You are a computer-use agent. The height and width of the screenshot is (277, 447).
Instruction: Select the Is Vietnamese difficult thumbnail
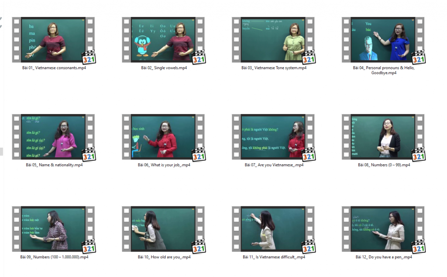[x=273, y=229]
